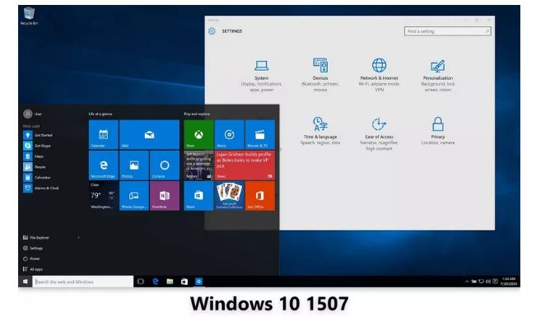This screenshot has width=536, height=317.
Task: Open the Money live tile
Action: (198, 165)
